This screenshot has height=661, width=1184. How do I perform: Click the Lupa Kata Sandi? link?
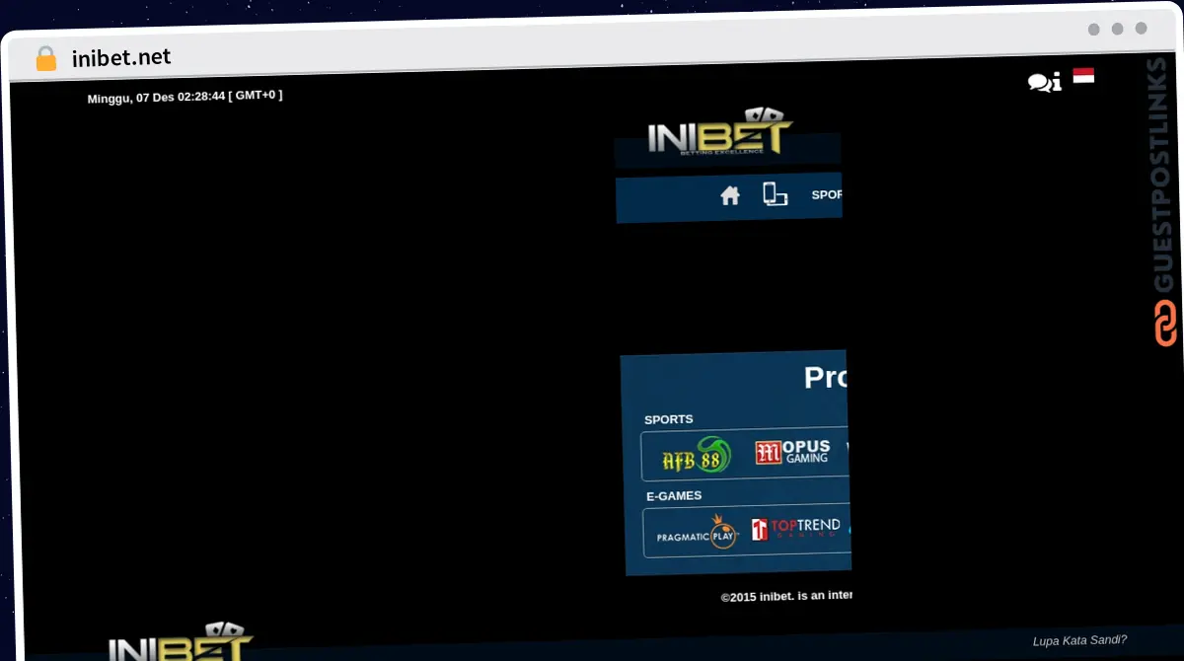click(x=1080, y=639)
